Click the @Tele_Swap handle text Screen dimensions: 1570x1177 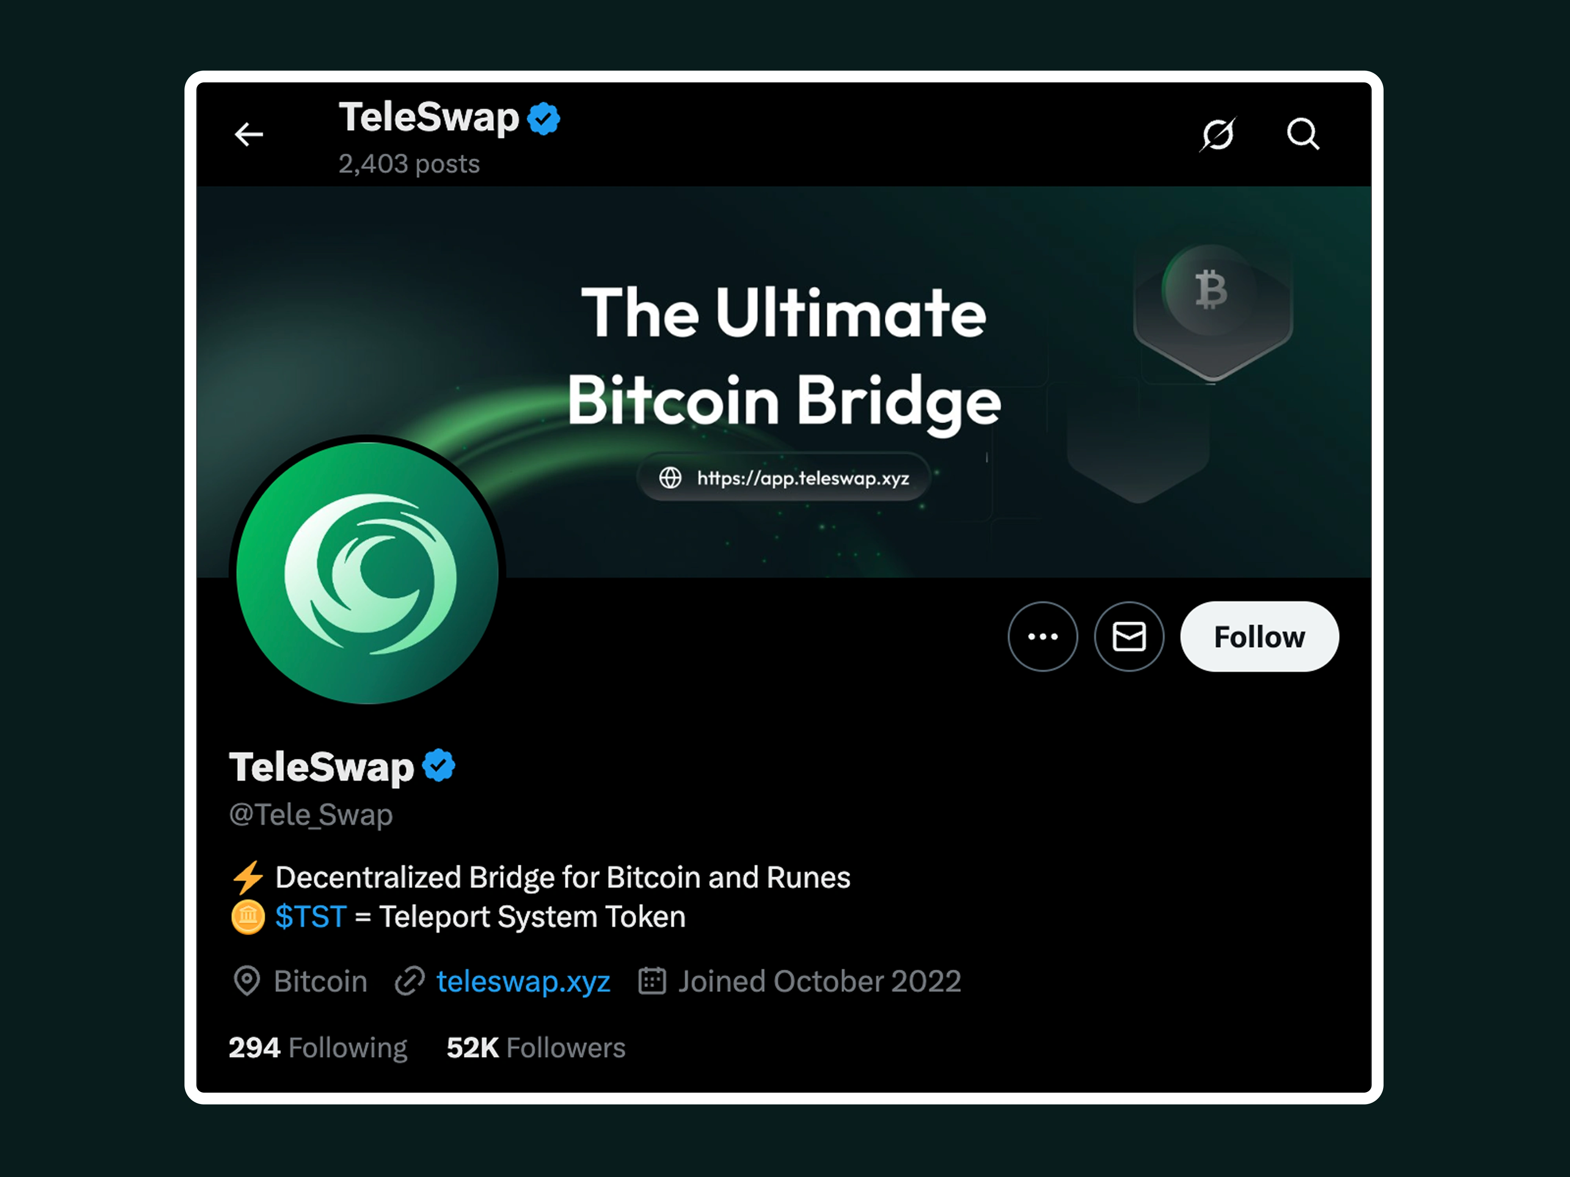point(311,814)
